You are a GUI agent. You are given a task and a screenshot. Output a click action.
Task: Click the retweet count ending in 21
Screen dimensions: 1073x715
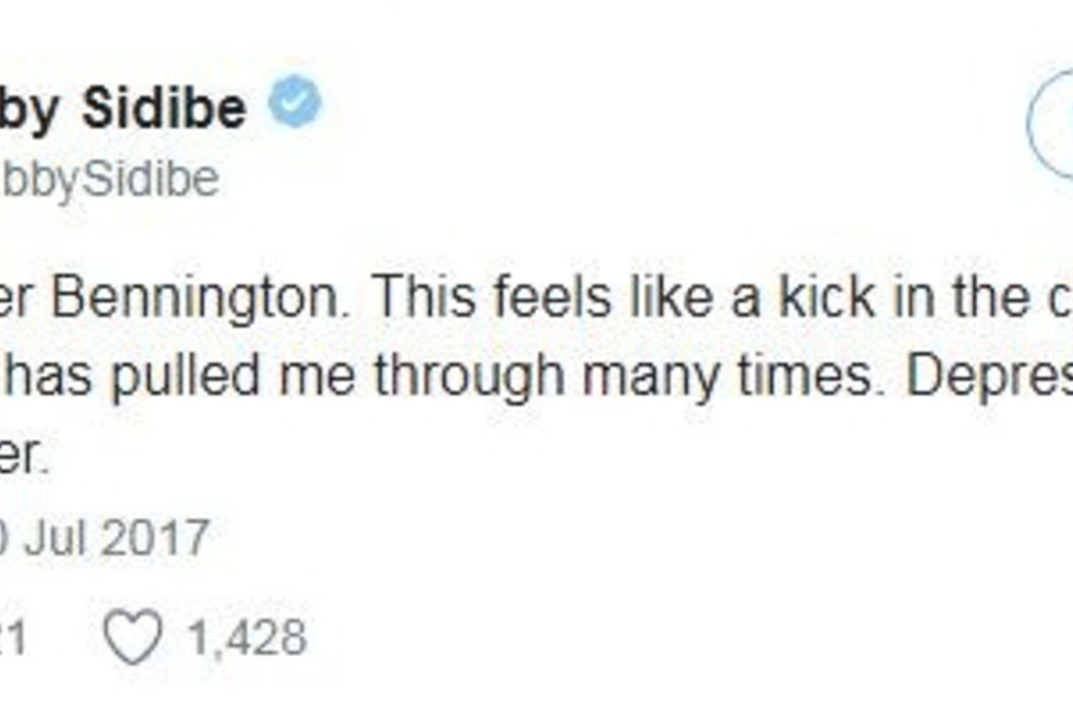tap(11, 637)
